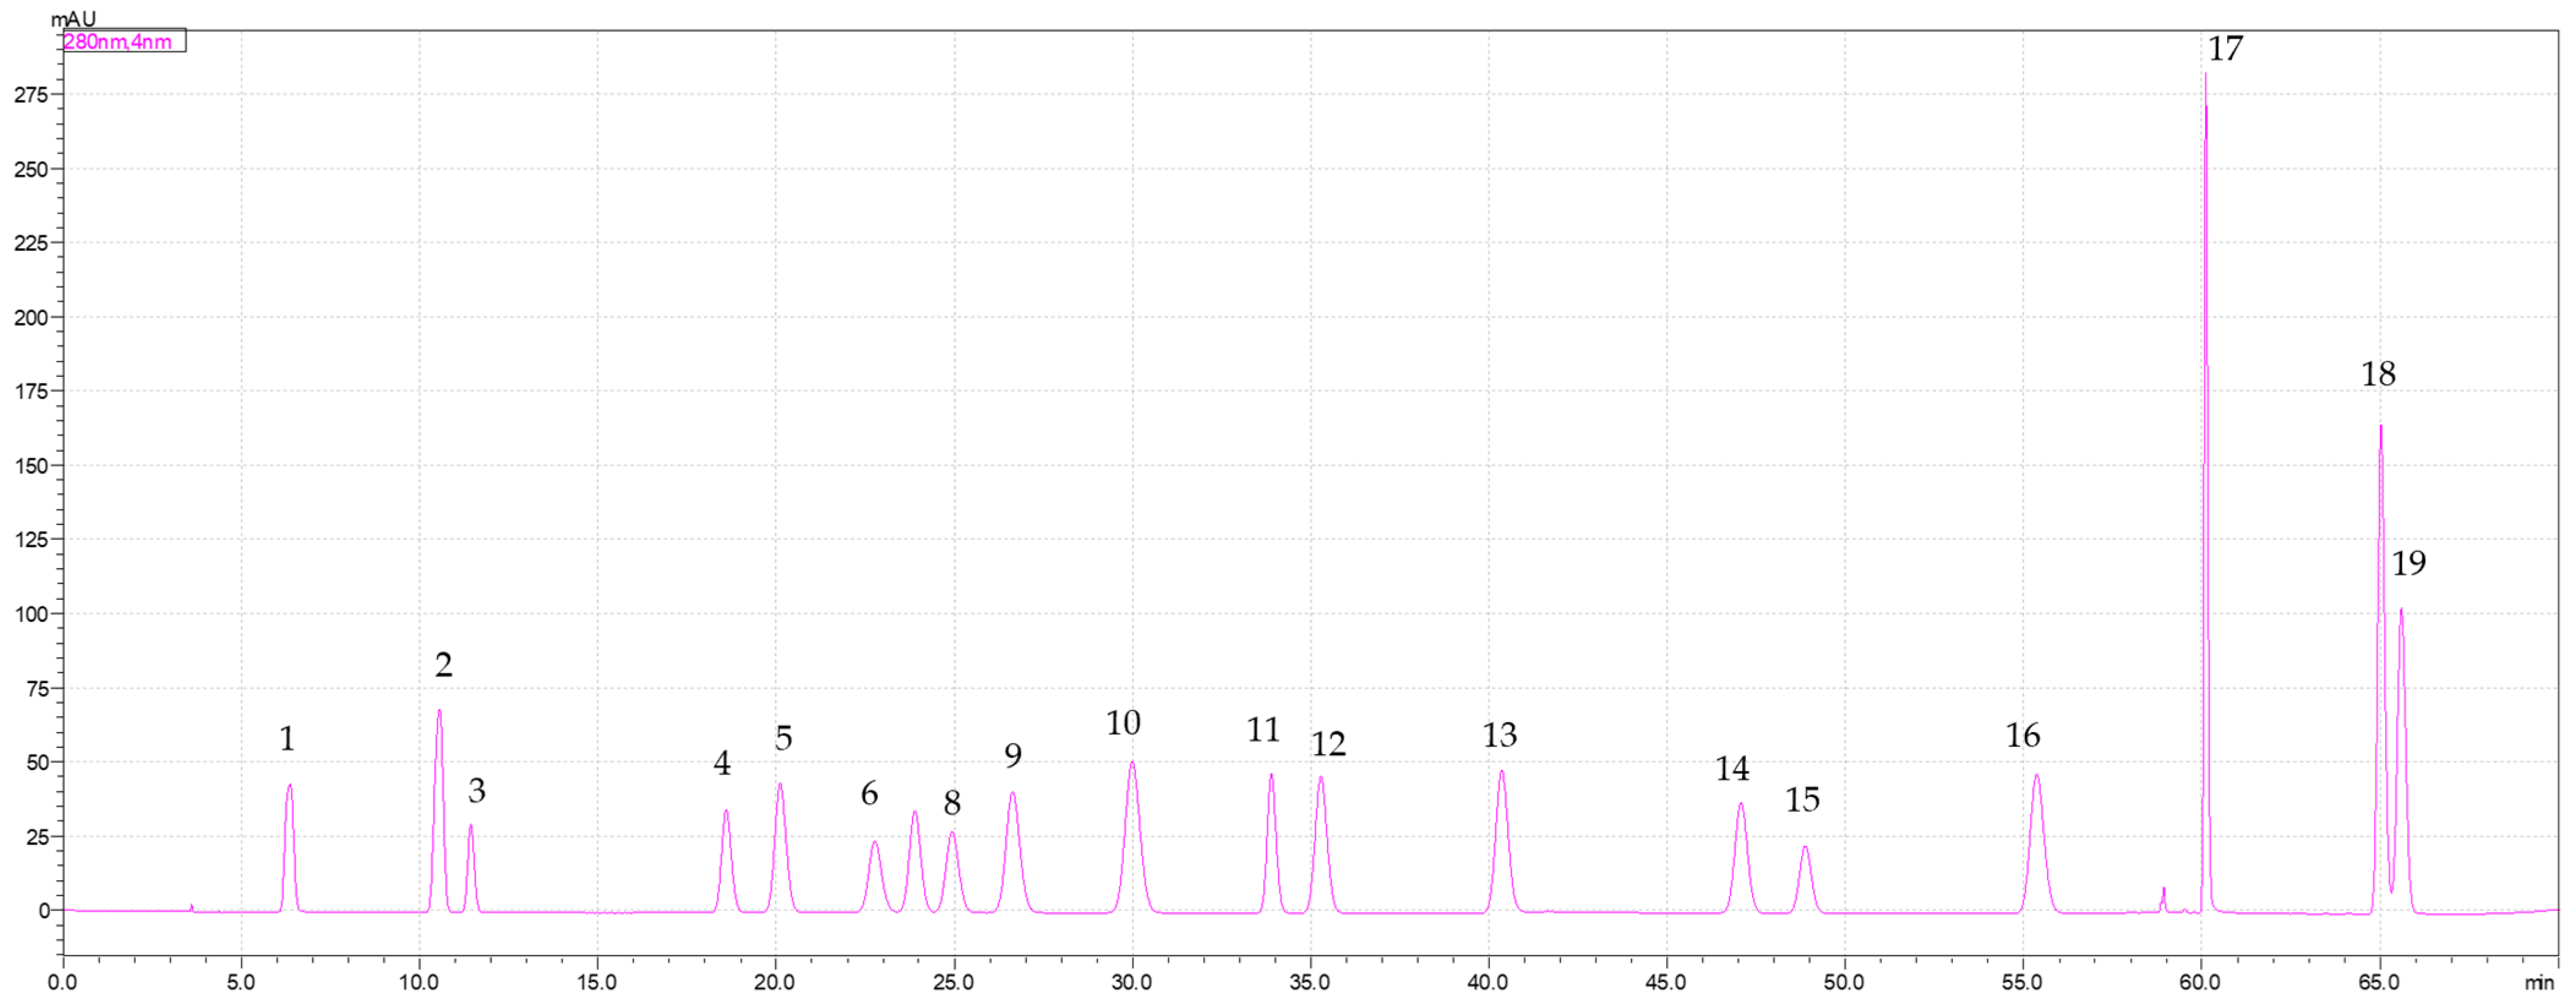Viewport: 2576px width, 1005px height.
Task: Click peak label 10 at 30 minutes
Action: coord(1123,723)
